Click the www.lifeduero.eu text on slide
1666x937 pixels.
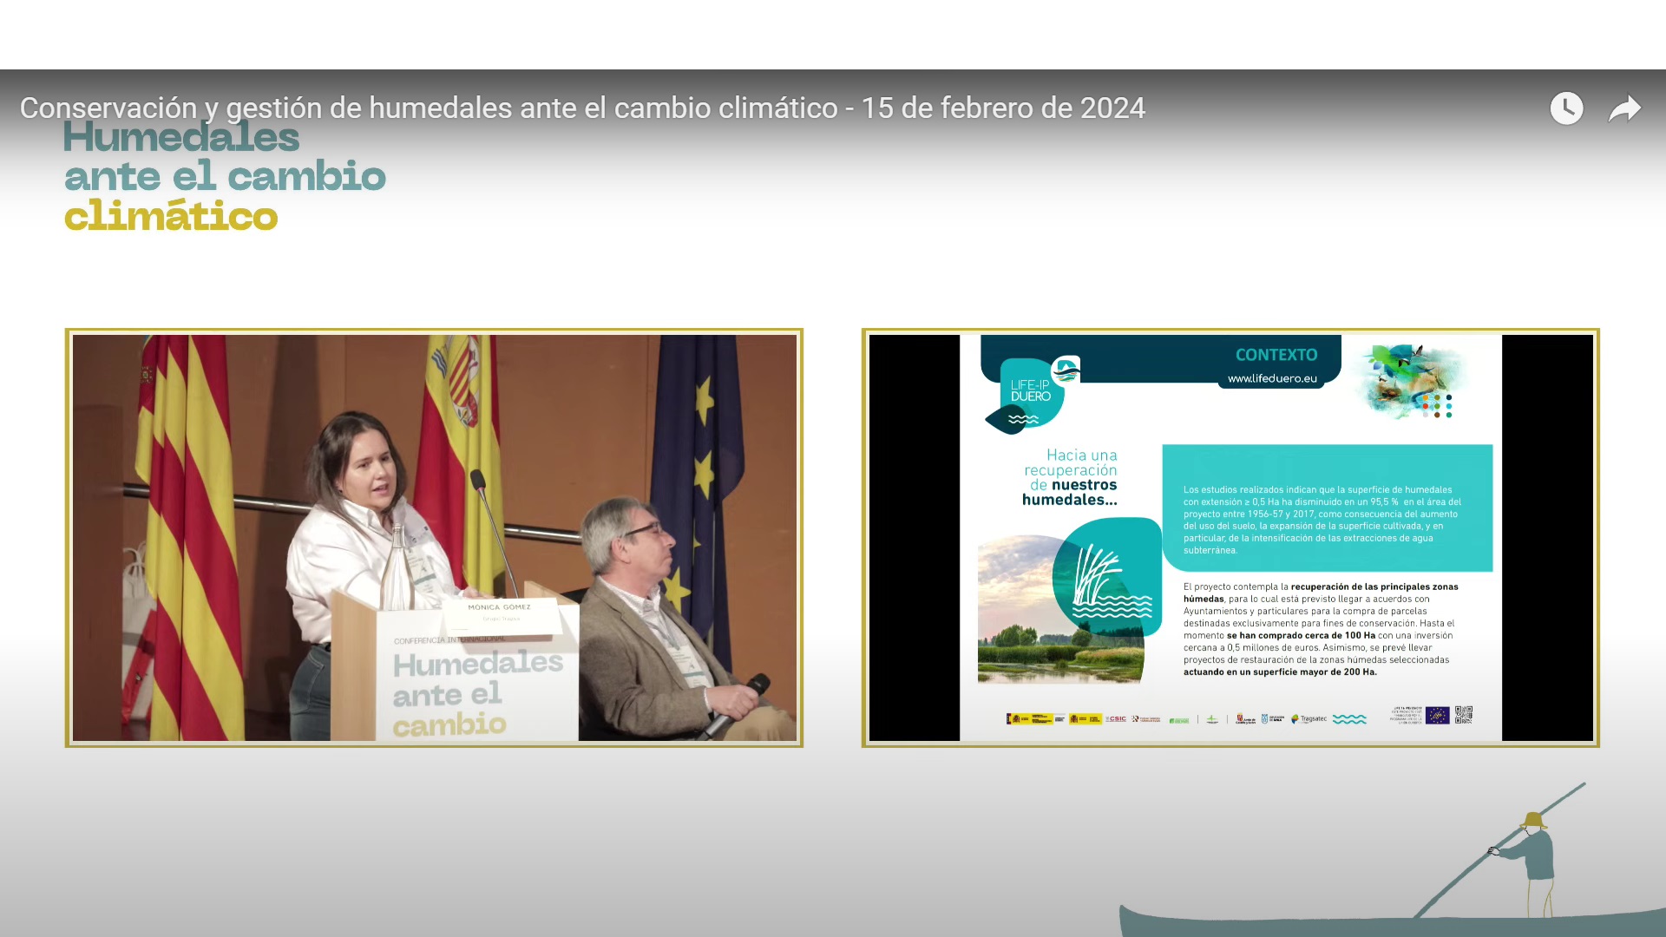(x=1272, y=379)
